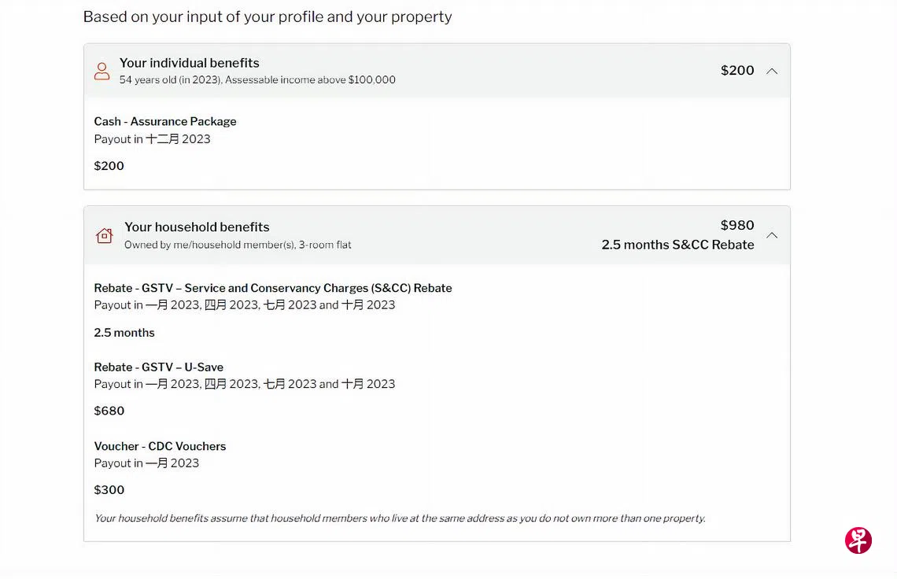
Task: Select the Service and Conservancy Charges Rebate item
Action: (273, 288)
